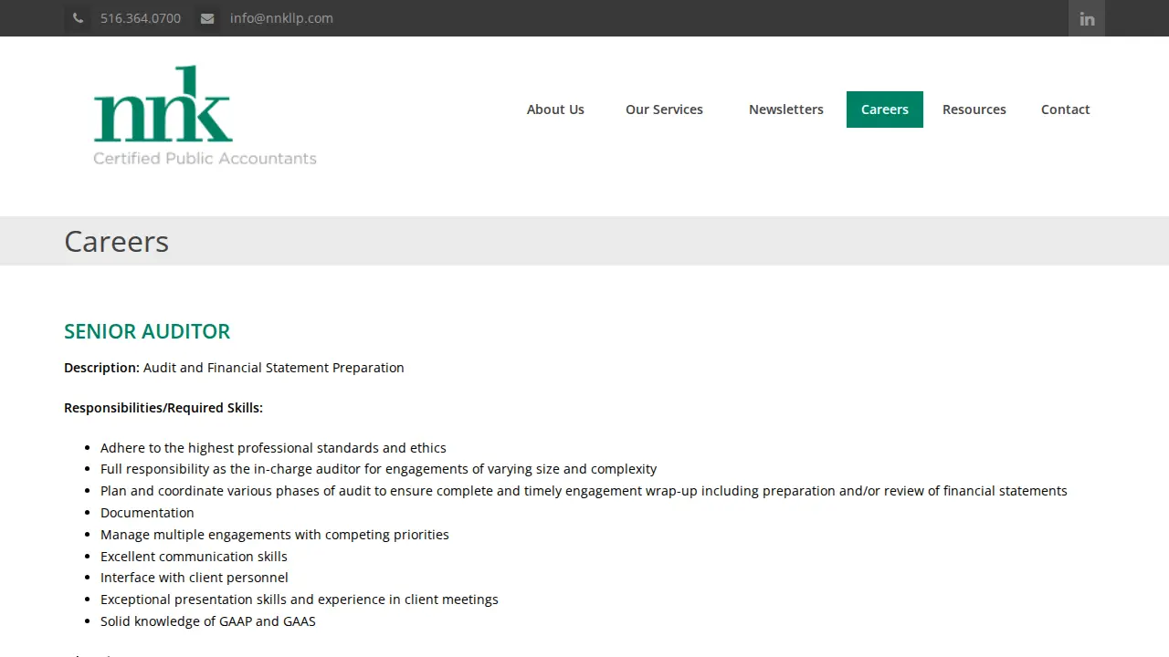Click the Careers page heading
Viewport: 1169px width, 657px height.
(117, 242)
